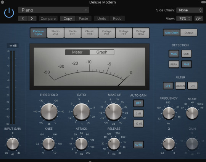Select the Vintage Opto compressor type
The width and height of the screenshot is (206, 162).
tap(141, 33)
